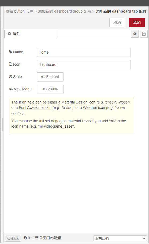Click the red 添加 button

(x=137, y=23)
